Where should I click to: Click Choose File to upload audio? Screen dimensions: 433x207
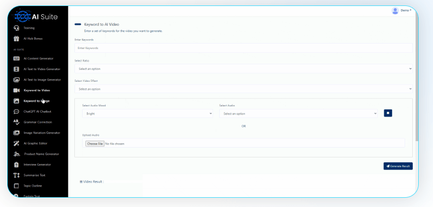tap(95, 144)
